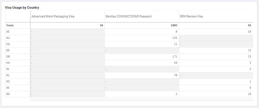Select the Bentley CONNECTIONS Passport column header
The width and height of the screenshot is (259, 108).
129,16
